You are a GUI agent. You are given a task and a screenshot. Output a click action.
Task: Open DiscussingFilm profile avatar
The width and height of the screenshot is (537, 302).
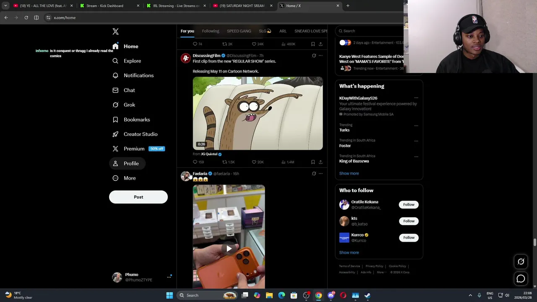185,58
